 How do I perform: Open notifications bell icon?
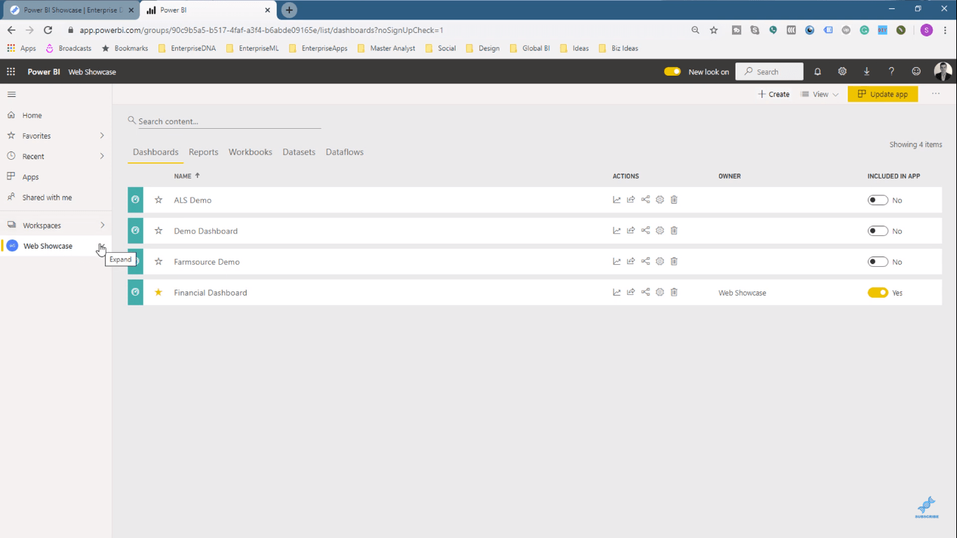[818, 71]
